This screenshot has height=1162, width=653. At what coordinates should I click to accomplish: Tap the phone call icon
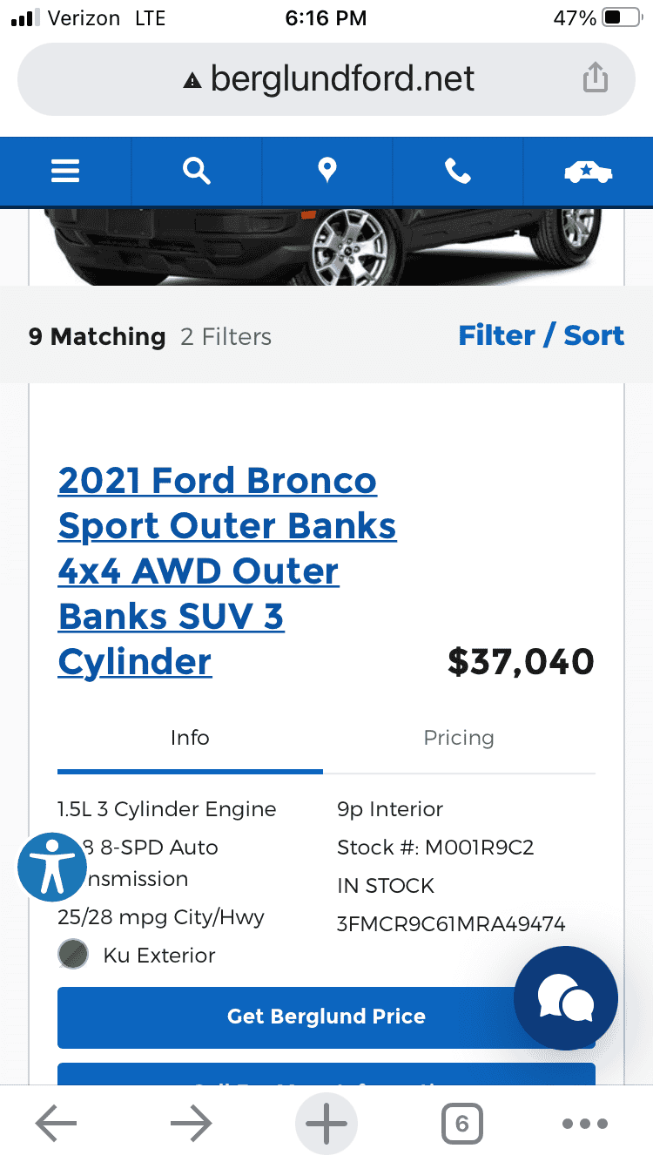pyautogui.click(x=458, y=172)
